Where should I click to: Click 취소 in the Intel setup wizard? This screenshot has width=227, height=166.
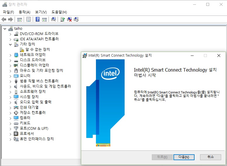(211, 157)
